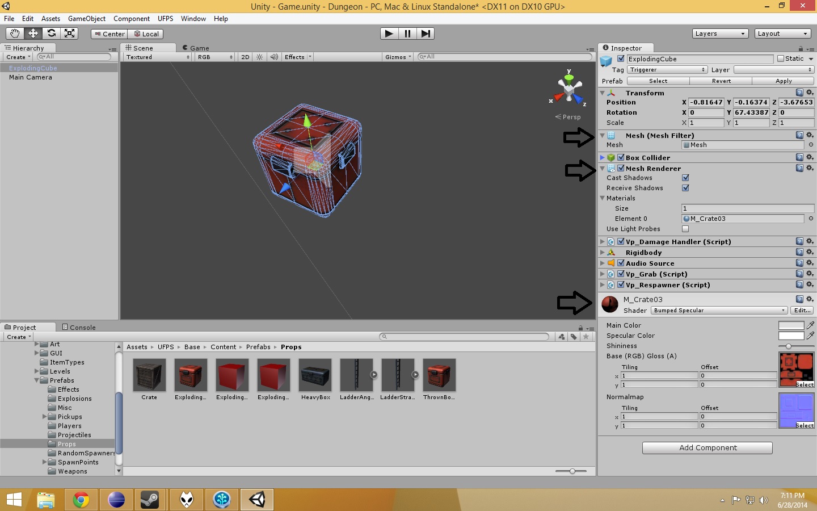Toggle scene lighting sun icon
This screenshot has height=511, width=817.
coord(260,57)
